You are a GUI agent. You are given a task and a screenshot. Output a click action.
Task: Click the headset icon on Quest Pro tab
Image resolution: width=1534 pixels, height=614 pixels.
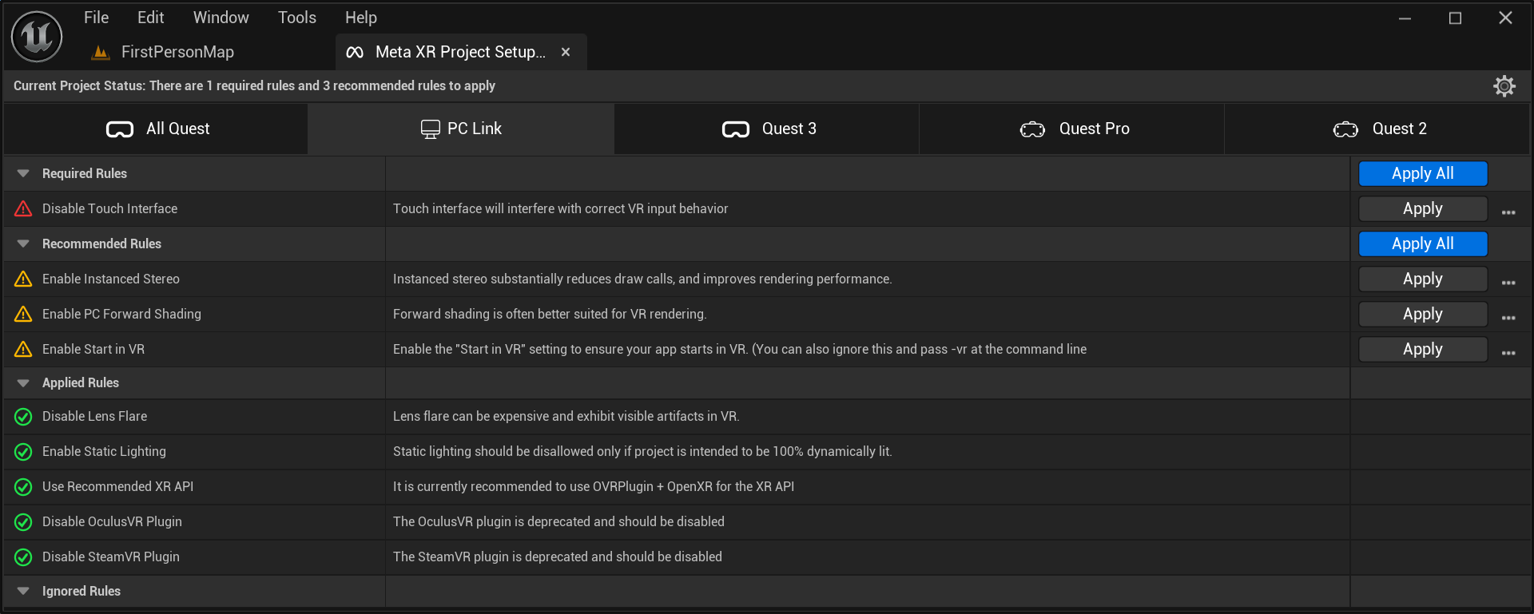[x=1032, y=129]
